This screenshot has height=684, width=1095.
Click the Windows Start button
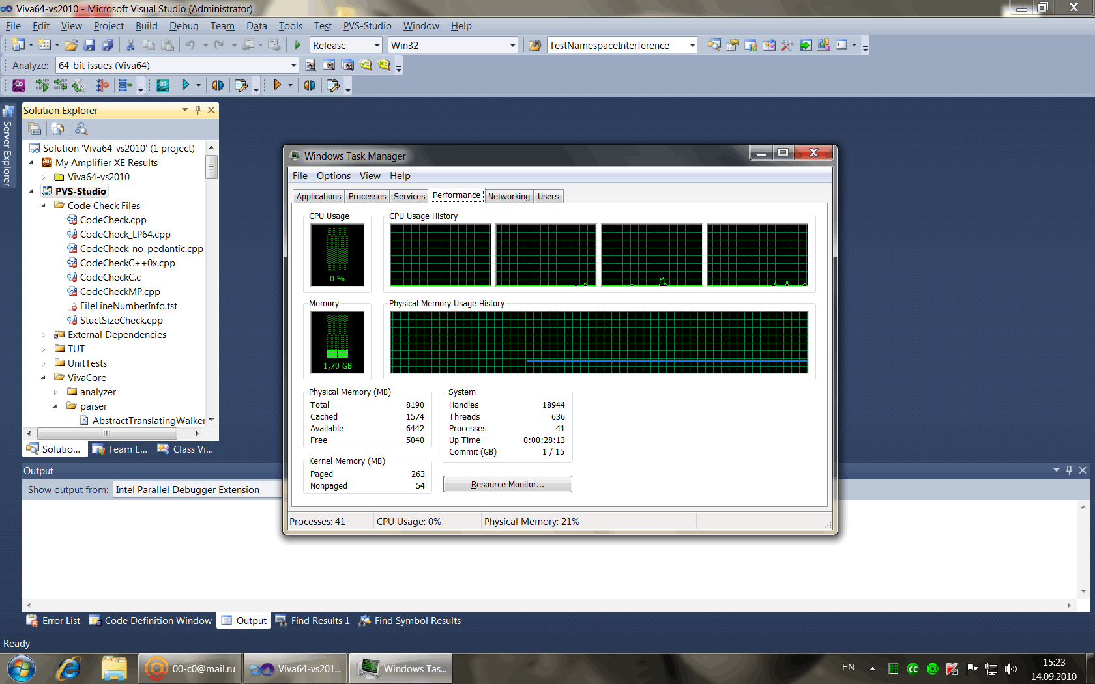pos(22,669)
